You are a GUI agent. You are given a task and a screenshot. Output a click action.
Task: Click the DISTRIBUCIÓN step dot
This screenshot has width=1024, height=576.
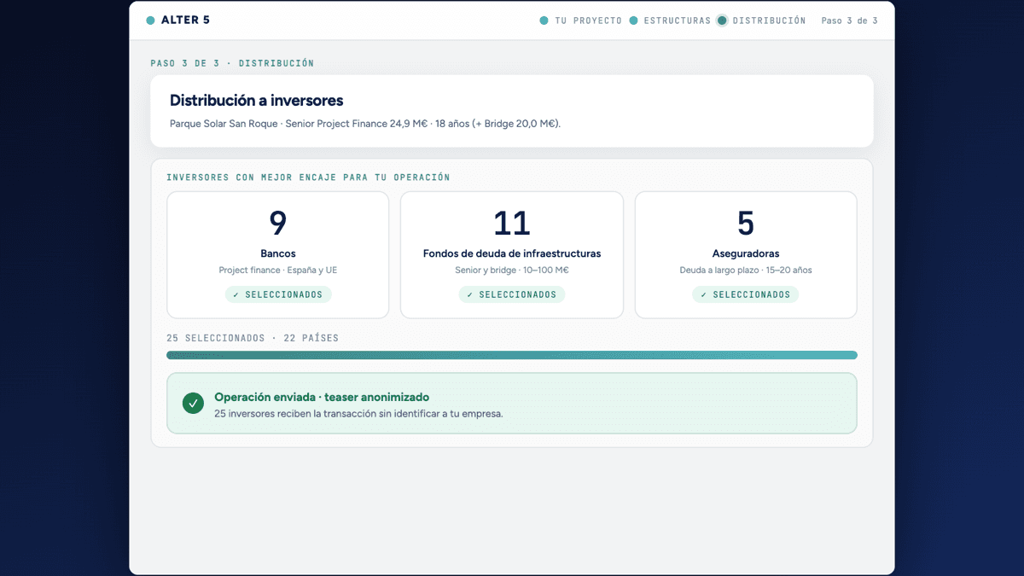(722, 20)
